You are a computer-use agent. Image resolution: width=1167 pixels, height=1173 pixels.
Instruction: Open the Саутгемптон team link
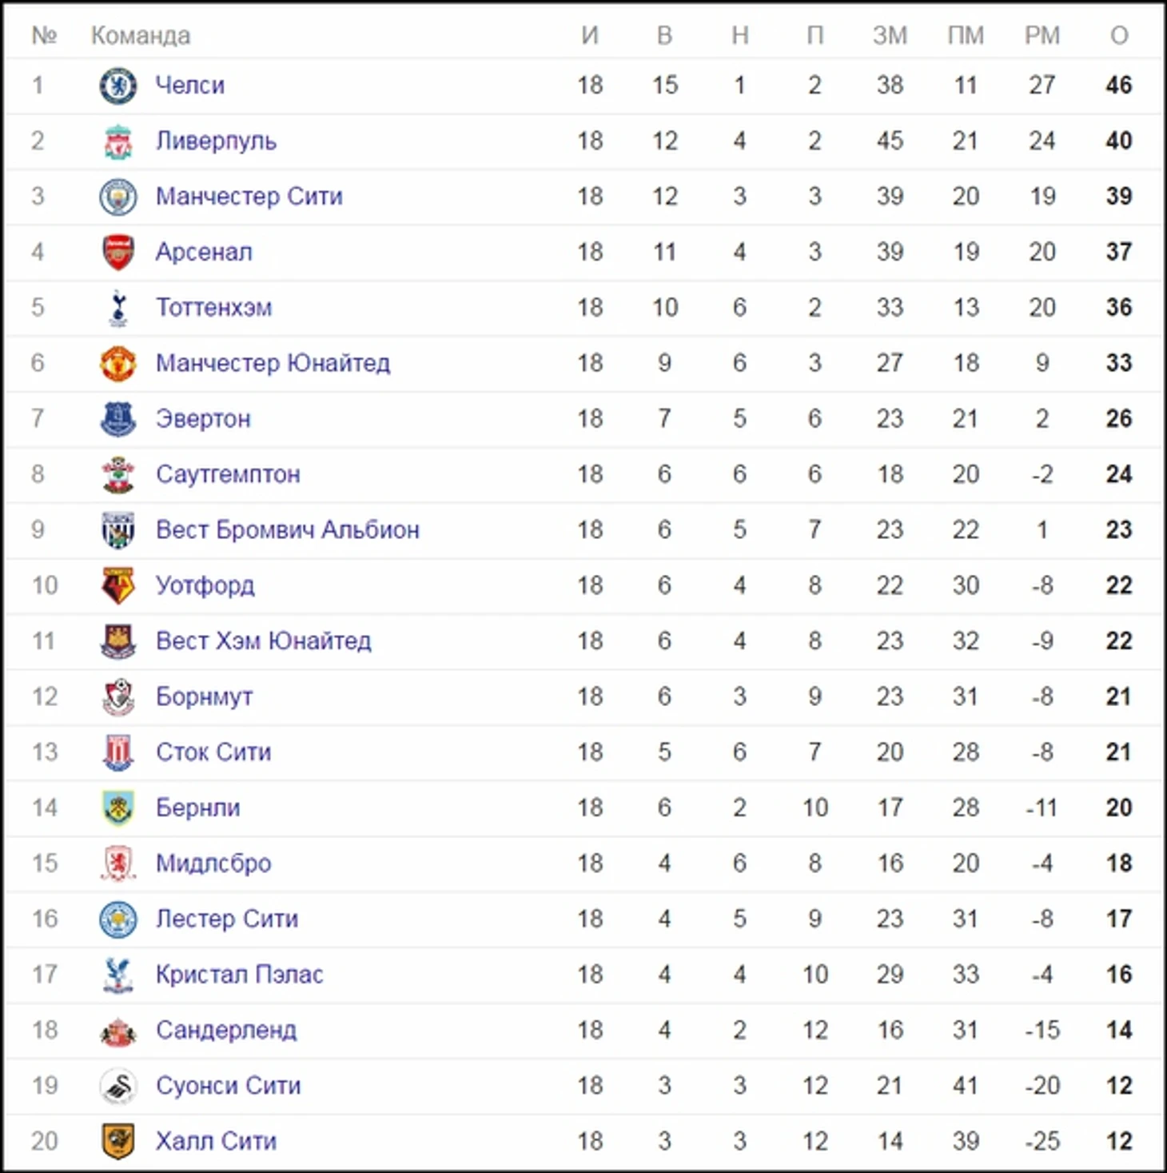coord(228,474)
